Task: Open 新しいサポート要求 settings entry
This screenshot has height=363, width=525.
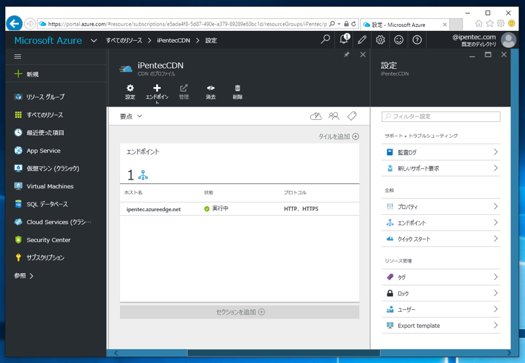Action: (441, 168)
